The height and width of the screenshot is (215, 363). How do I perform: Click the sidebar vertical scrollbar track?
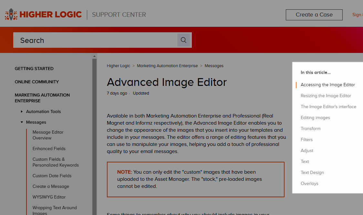pos(94,137)
